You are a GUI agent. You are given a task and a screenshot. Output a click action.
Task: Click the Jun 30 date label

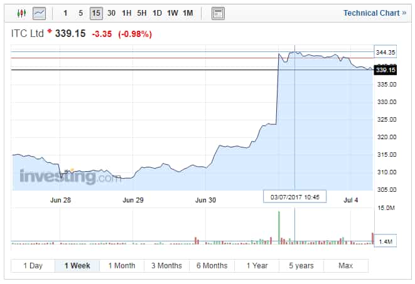pyautogui.click(x=205, y=200)
